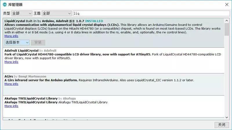Screen dimensions: 232x130
Task: Open the 类型 (type) dropdown
Action: [x=22, y=13]
